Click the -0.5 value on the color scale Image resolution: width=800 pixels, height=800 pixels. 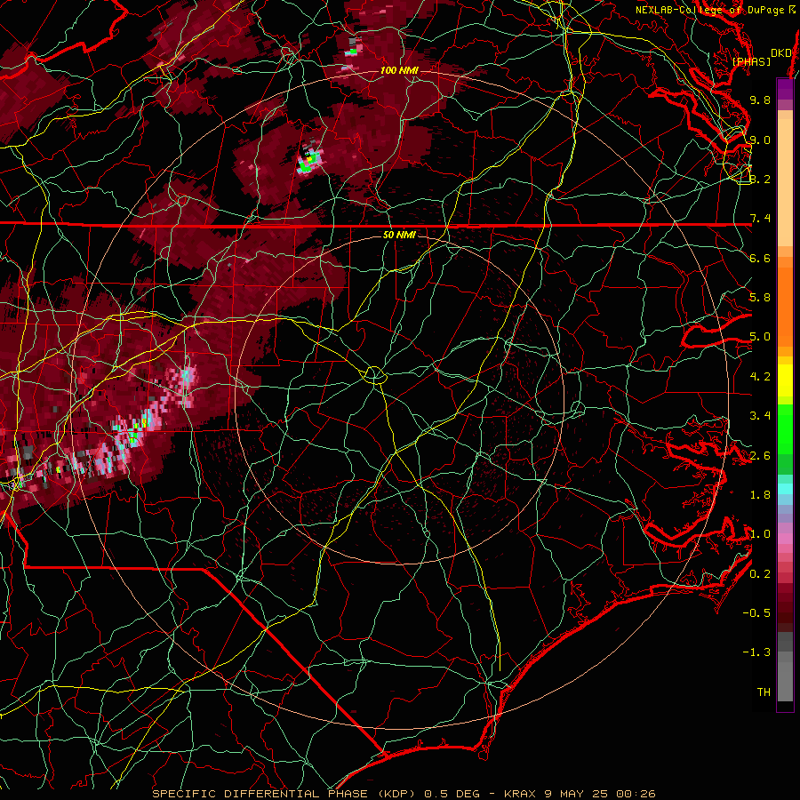(756, 613)
